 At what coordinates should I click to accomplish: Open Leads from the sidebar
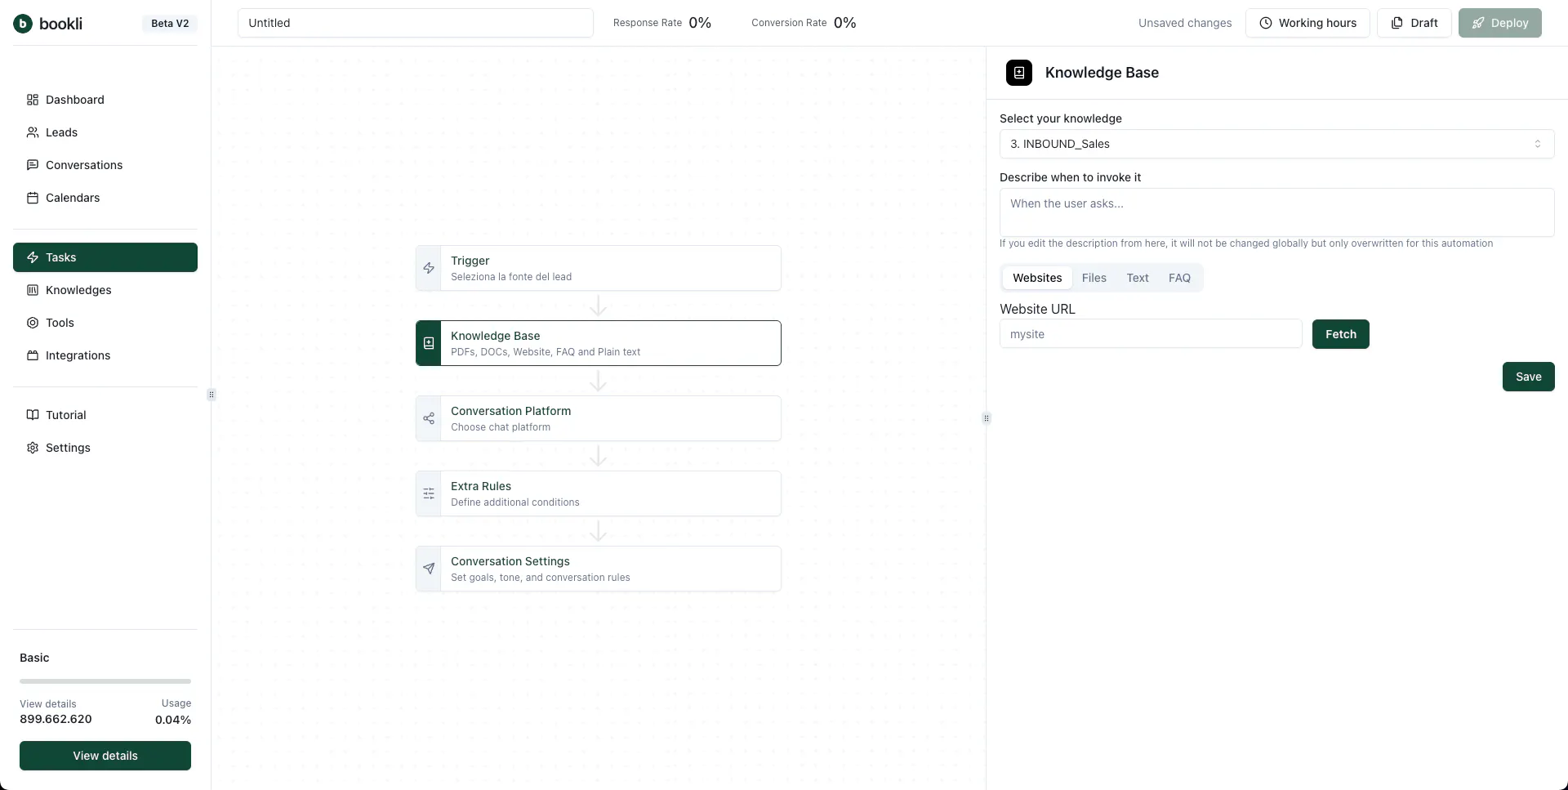[105, 132]
